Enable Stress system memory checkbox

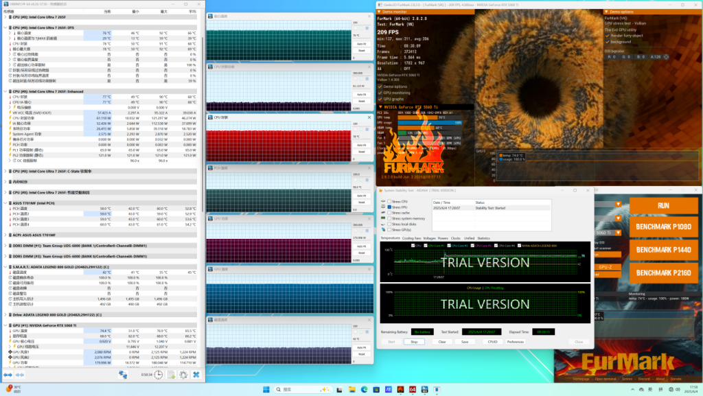tap(389, 219)
